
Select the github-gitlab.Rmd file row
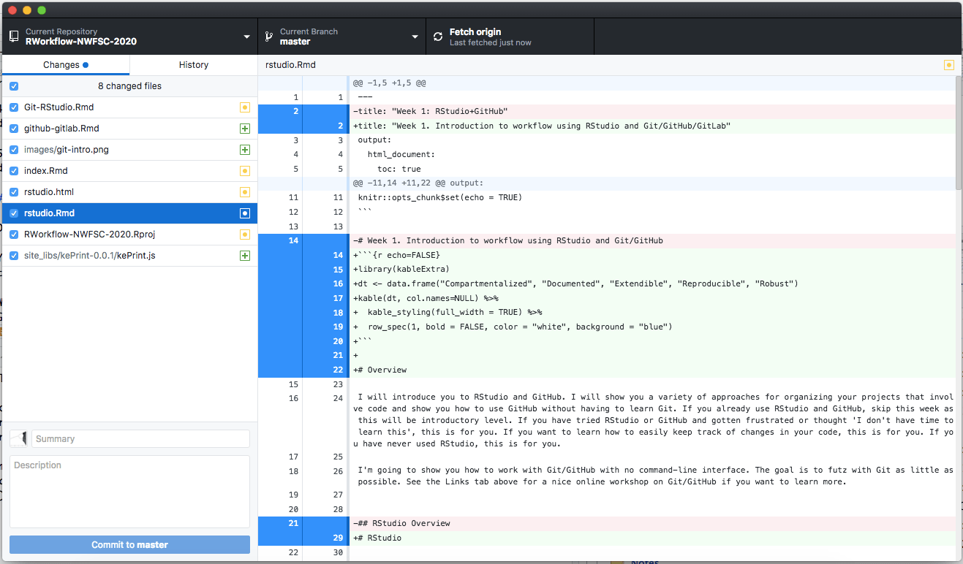click(x=129, y=129)
